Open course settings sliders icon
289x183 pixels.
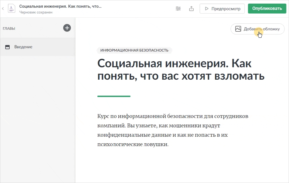point(178,9)
